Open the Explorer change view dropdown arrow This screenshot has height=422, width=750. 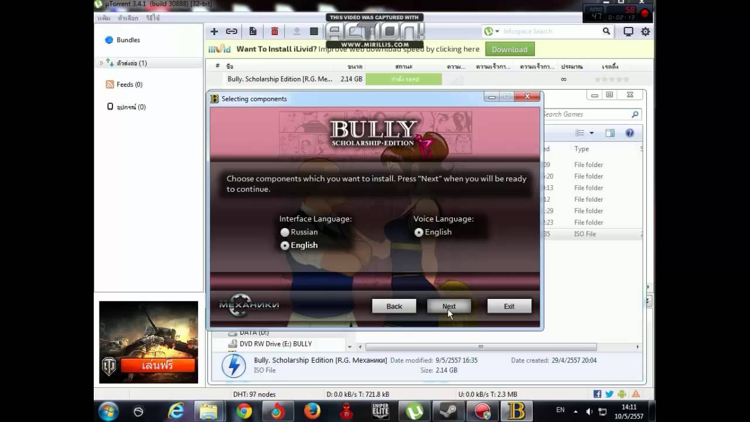591,133
